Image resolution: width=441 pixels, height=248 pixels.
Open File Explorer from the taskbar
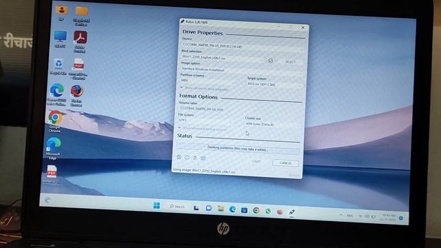[x=220, y=209]
